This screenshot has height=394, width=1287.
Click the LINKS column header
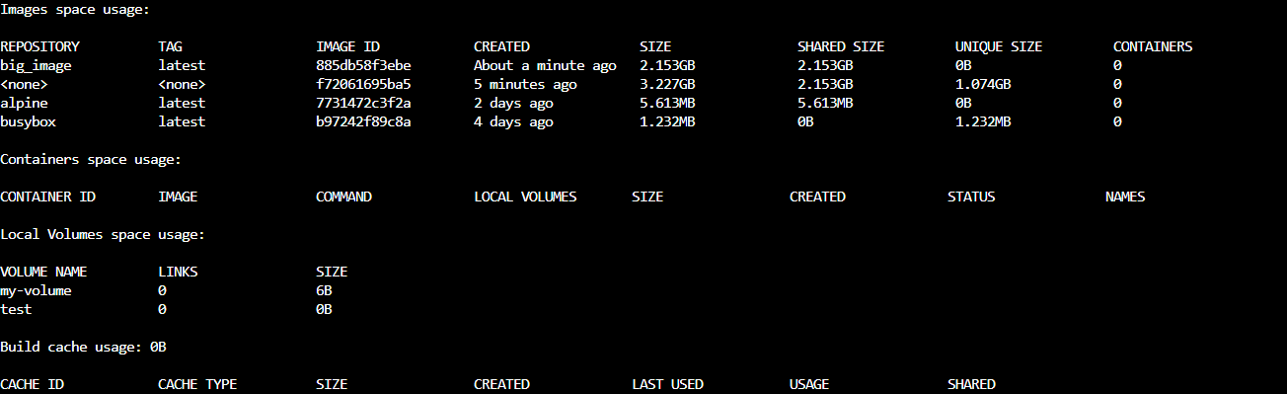pos(178,272)
